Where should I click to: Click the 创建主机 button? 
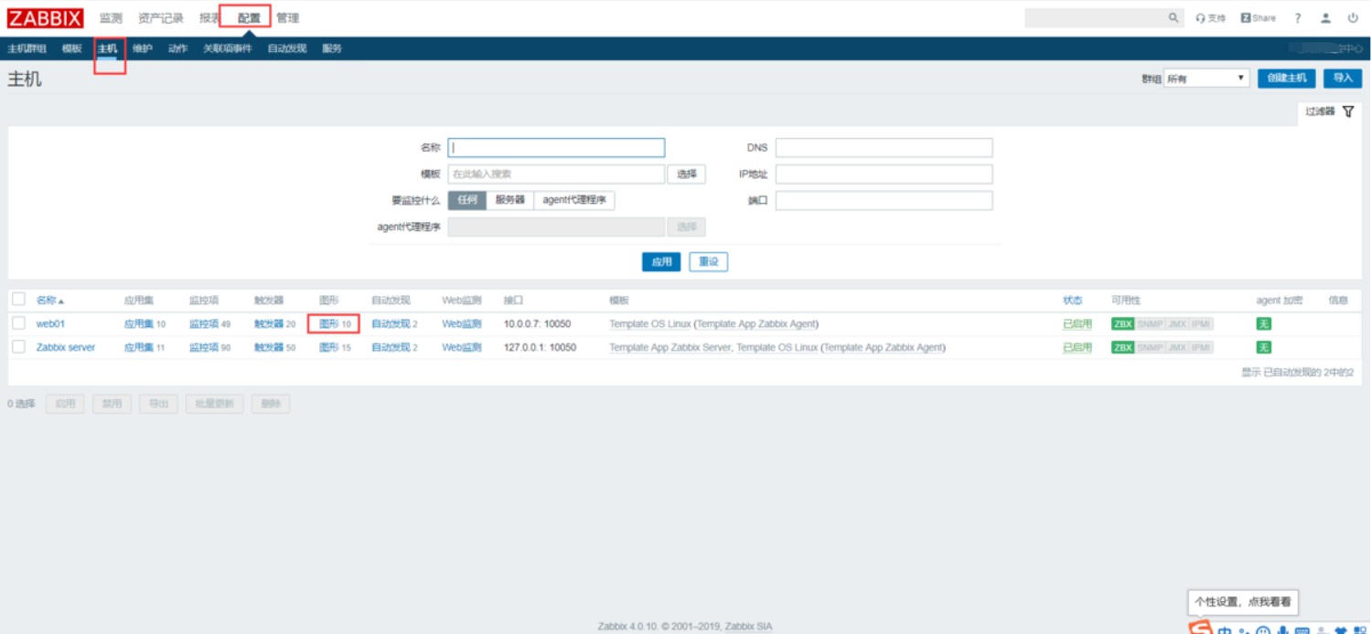coord(1287,79)
